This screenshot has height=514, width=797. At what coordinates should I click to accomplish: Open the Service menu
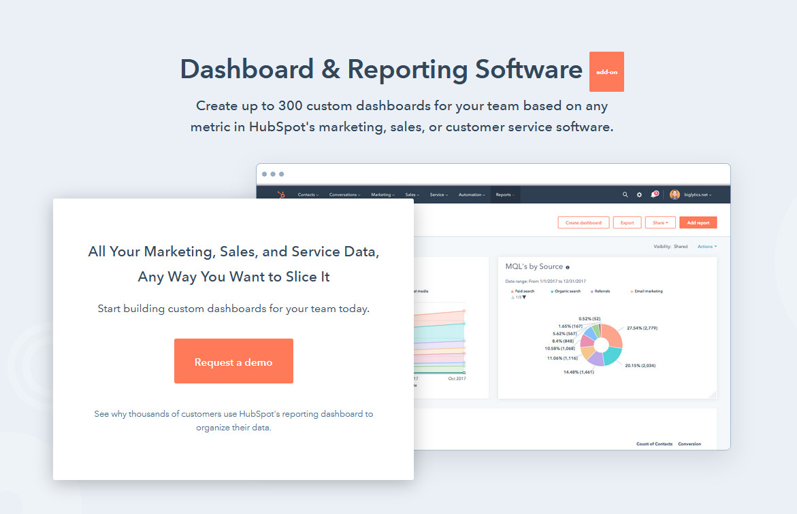(438, 194)
